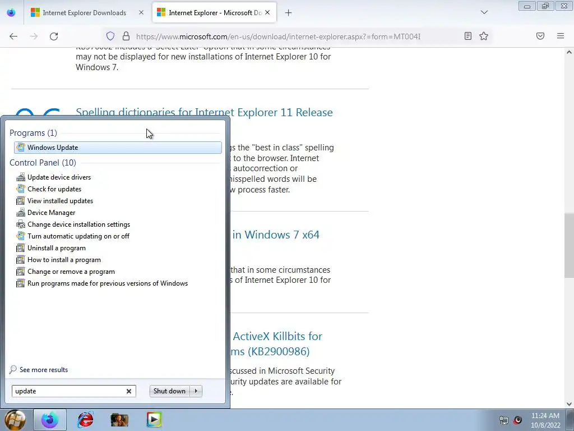Click the taskbar clock
The height and width of the screenshot is (431, 574).
click(x=545, y=420)
